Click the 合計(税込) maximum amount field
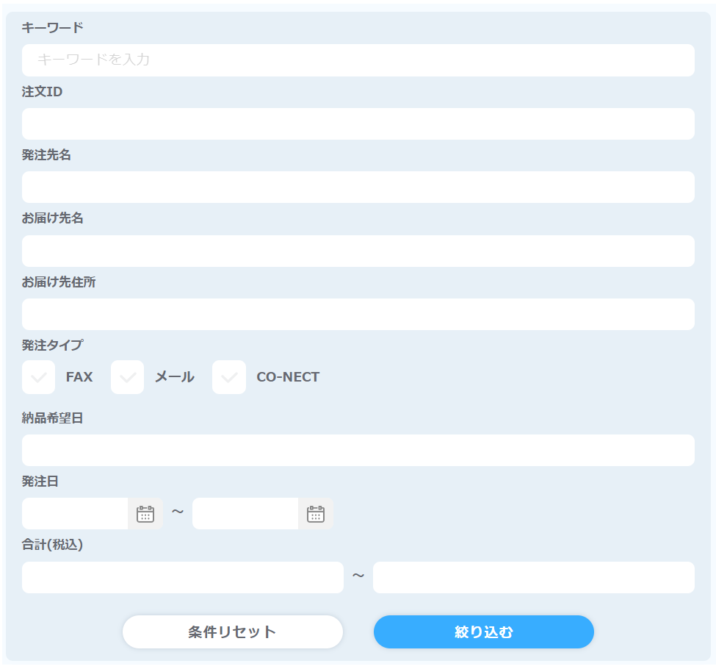The height and width of the screenshot is (669, 716). [x=534, y=578]
